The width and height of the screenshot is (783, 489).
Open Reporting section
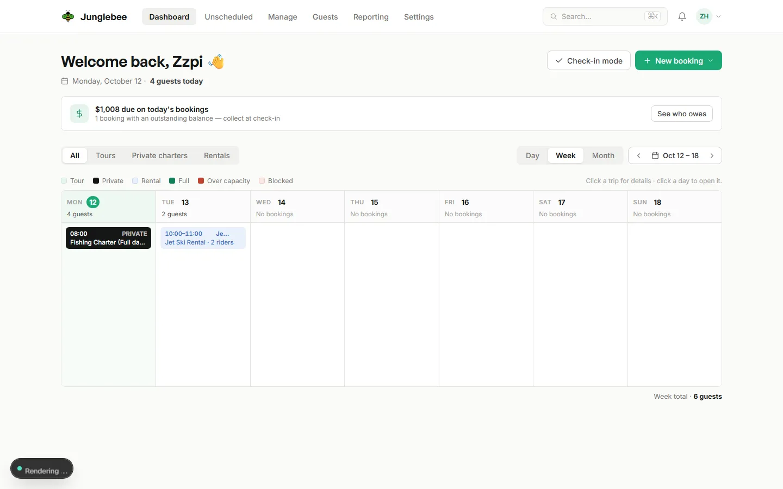[x=371, y=16]
